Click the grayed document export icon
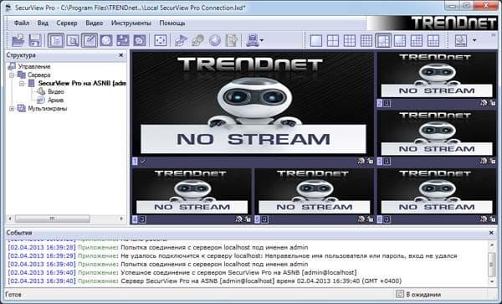 tap(232, 40)
